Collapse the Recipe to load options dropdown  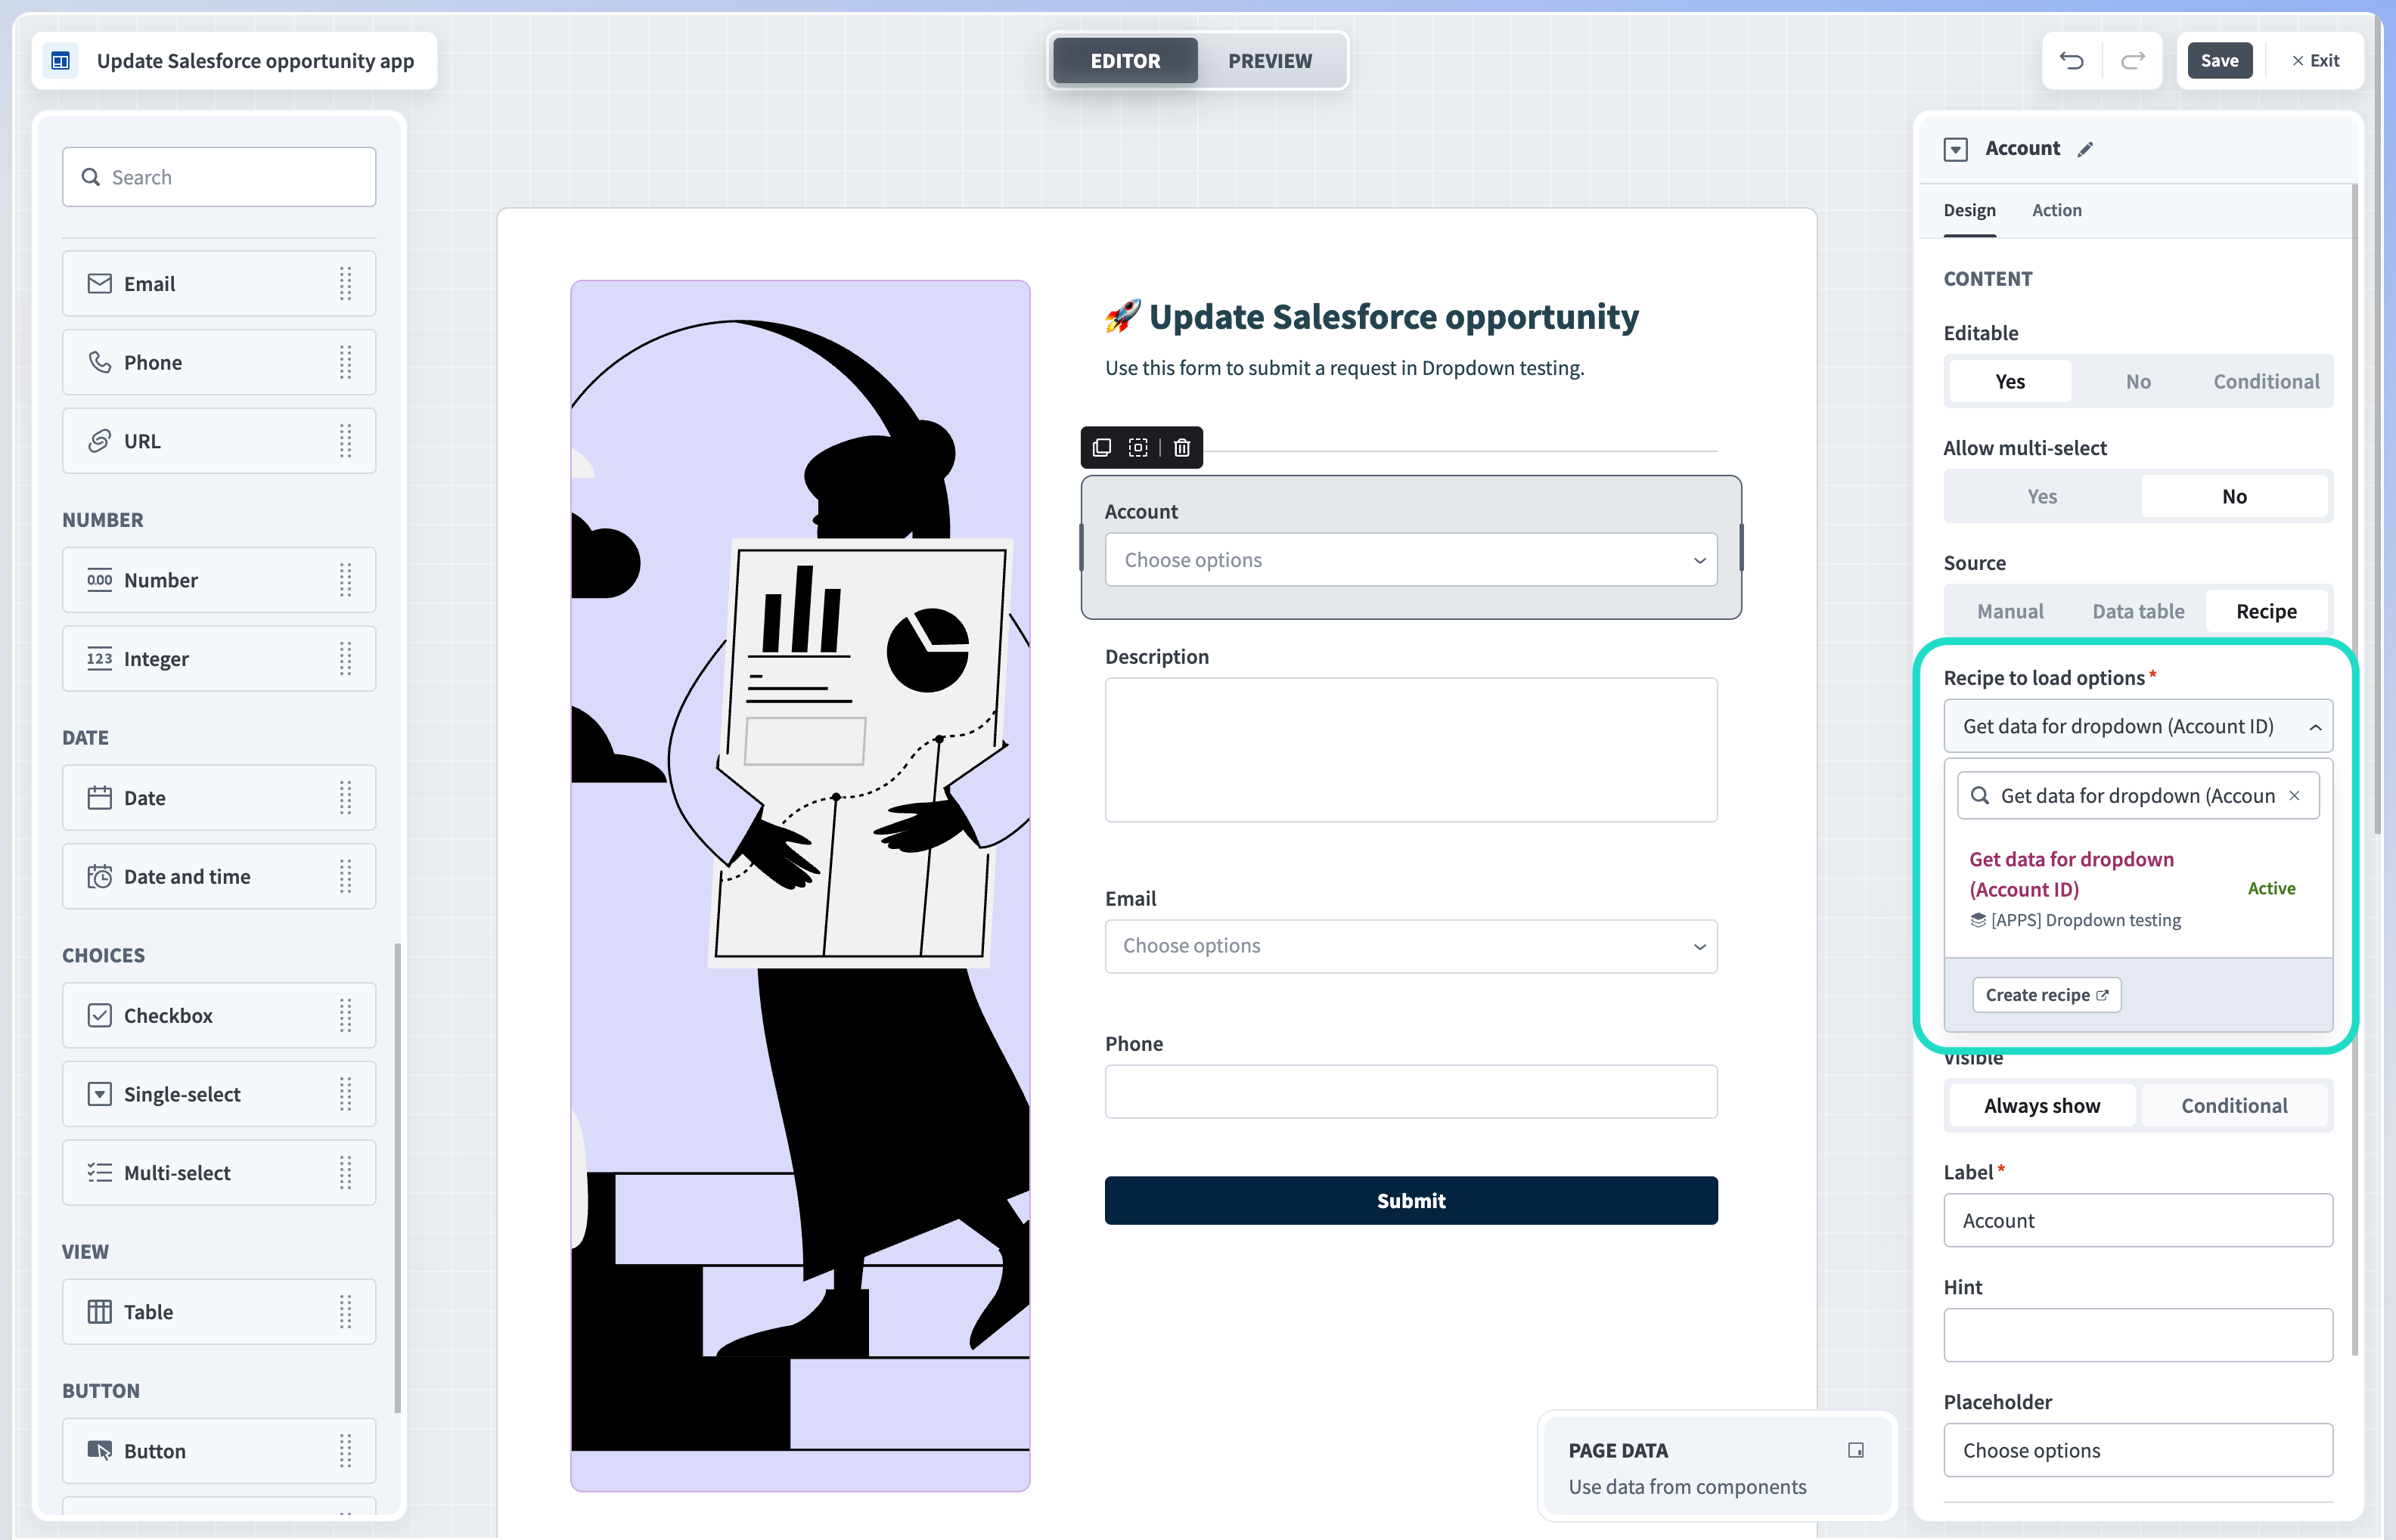coord(2138,726)
